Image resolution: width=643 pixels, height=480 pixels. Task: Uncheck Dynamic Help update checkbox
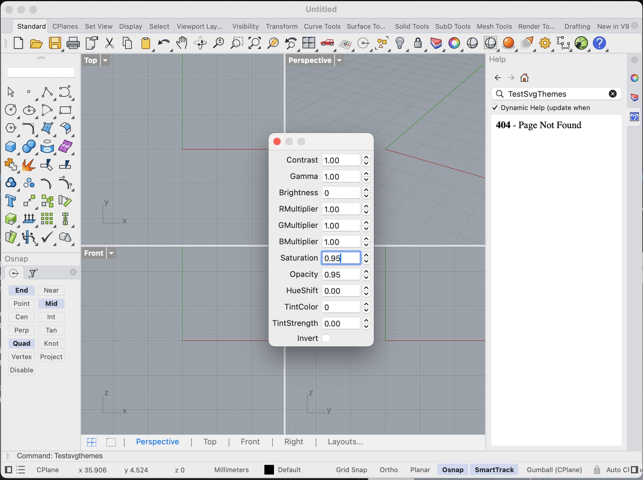(x=495, y=108)
